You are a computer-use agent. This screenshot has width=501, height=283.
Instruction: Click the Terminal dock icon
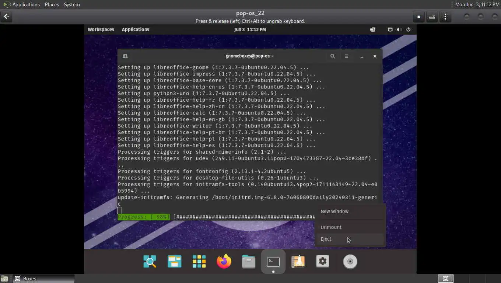(x=273, y=262)
